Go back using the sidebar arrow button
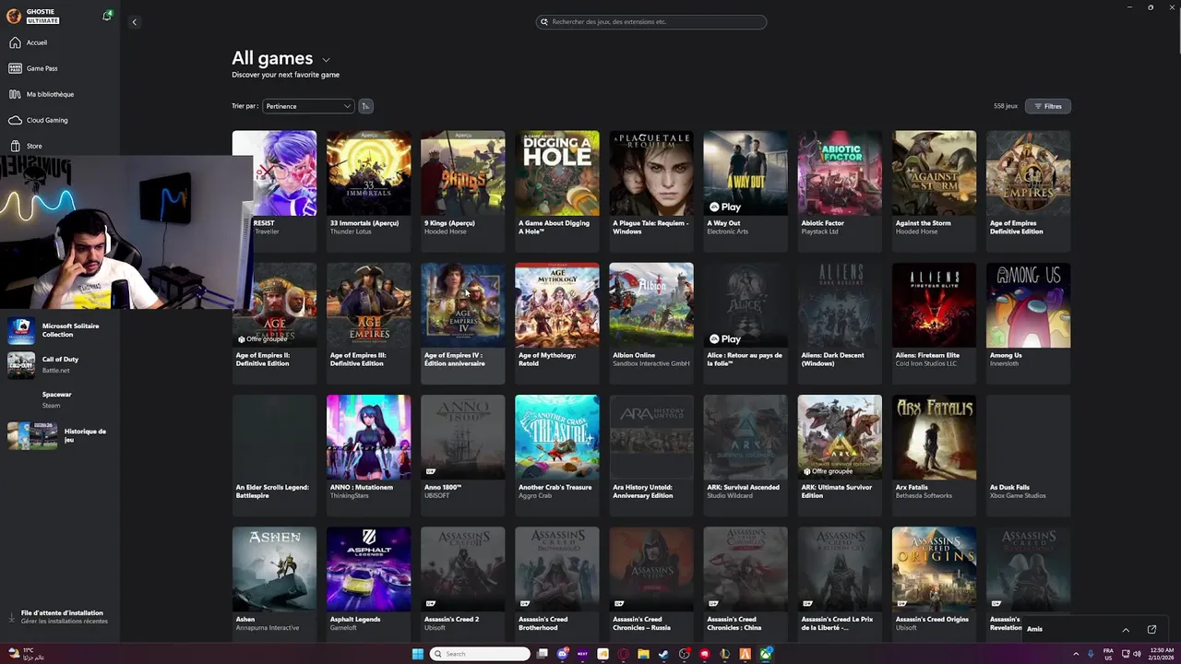1181x664 pixels. [134, 22]
